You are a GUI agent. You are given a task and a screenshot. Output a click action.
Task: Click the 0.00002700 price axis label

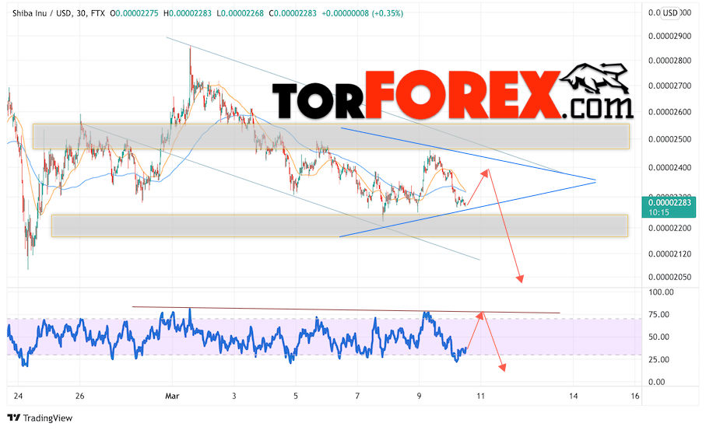coord(669,86)
